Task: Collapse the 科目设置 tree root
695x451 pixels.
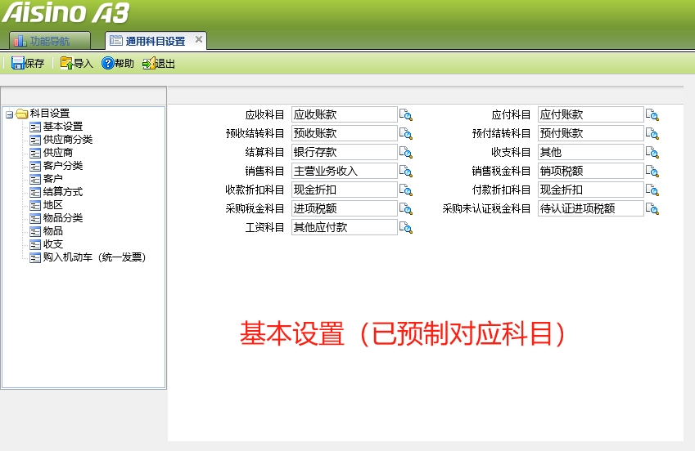Action: tap(9, 114)
